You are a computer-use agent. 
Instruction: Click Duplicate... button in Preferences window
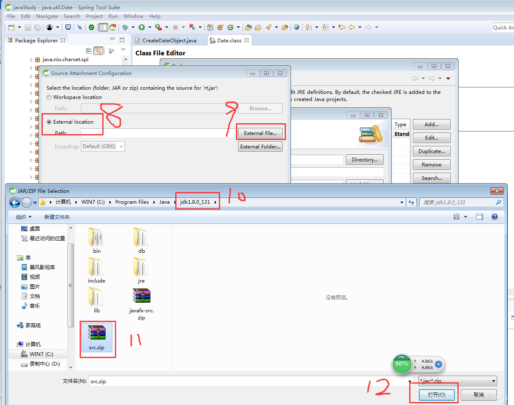tap(432, 151)
